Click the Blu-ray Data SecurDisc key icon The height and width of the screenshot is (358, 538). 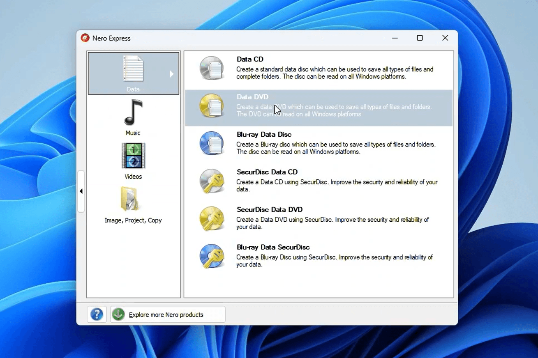pos(212,256)
